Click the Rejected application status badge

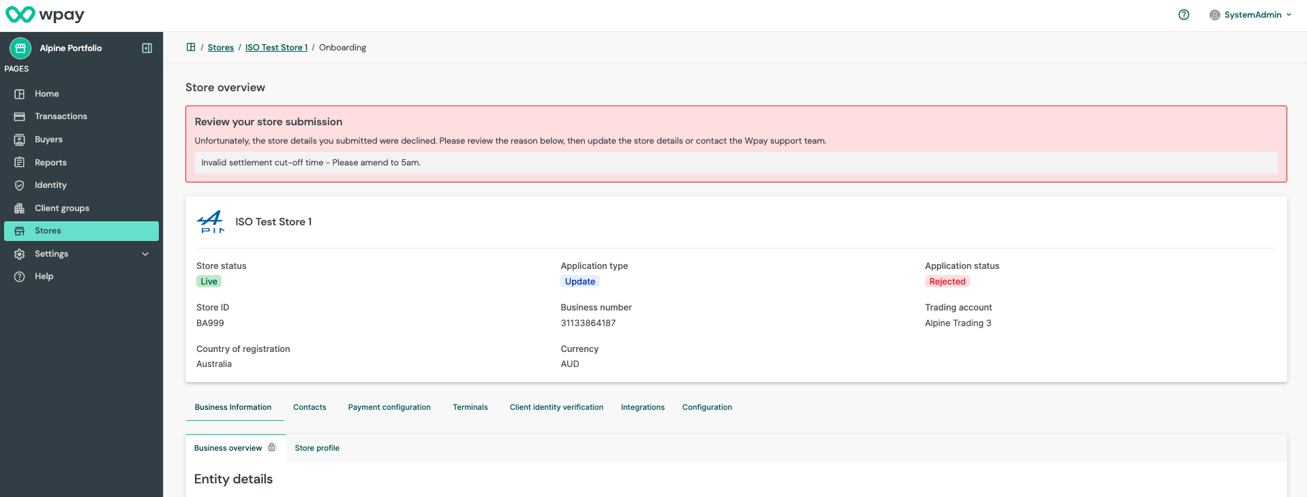(948, 281)
